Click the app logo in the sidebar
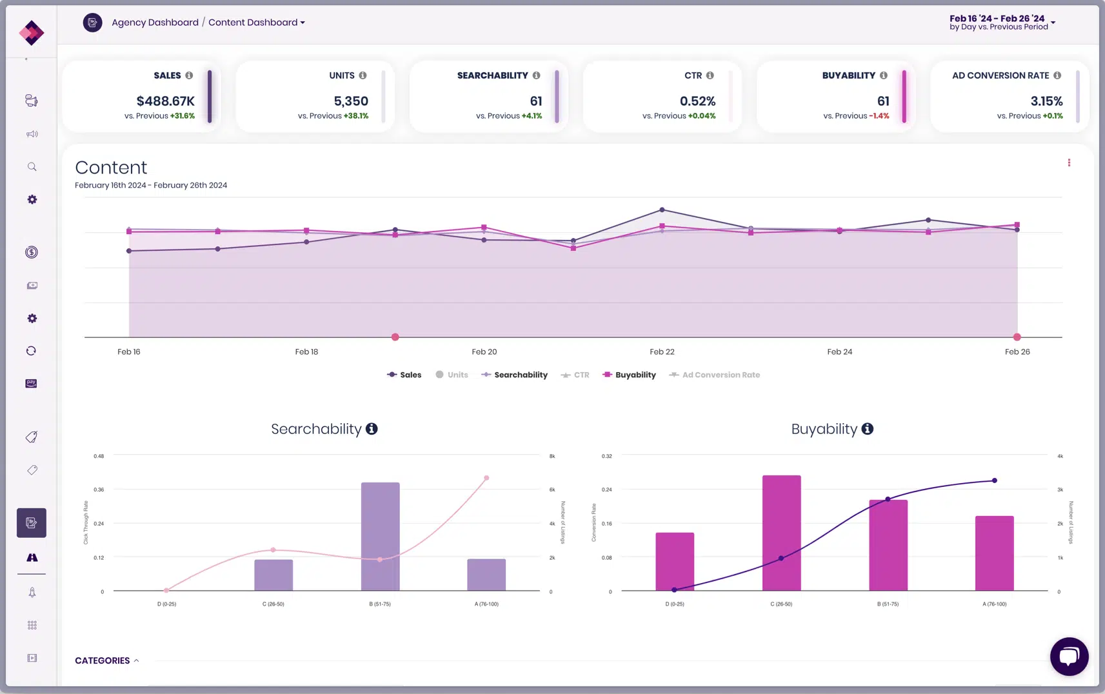This screenshot has height=694, width=1105. (x=31, y=32)
